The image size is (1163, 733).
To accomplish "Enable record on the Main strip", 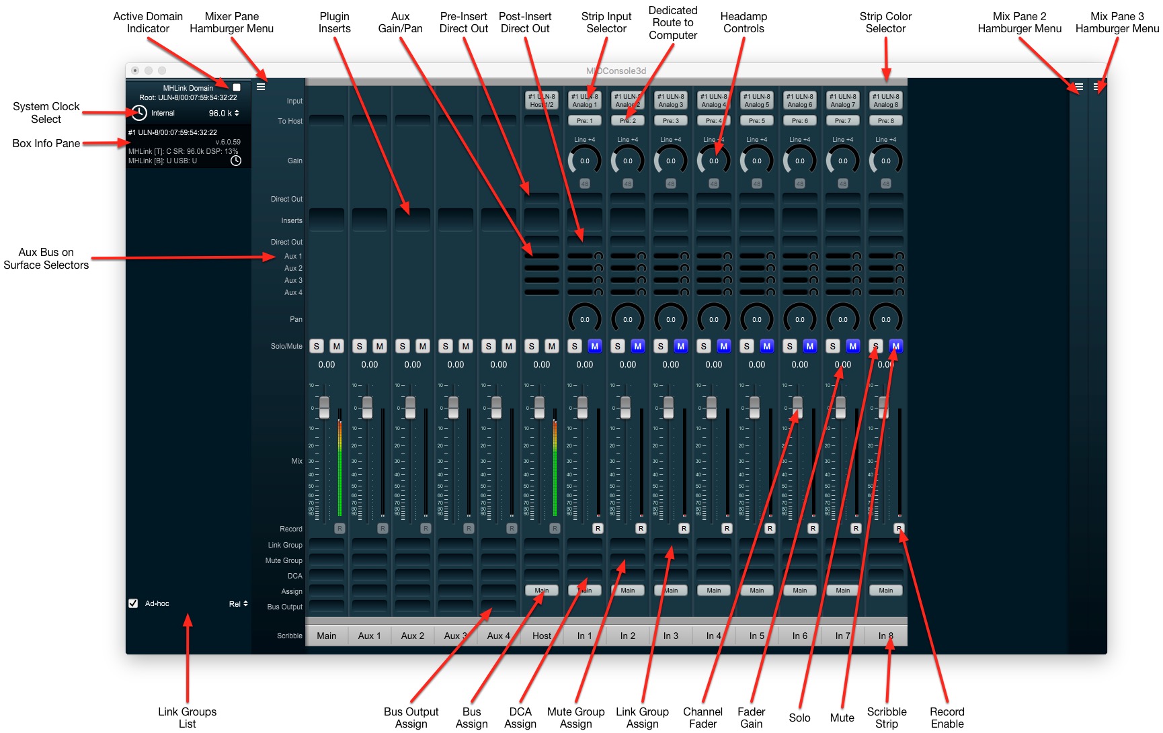I will point(339,529).
